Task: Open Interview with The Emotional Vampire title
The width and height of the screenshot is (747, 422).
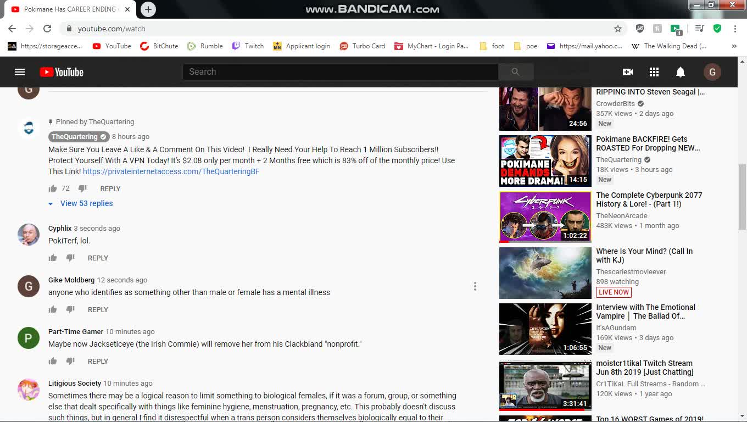Action: pyautogui.click(x=646, y=312)
